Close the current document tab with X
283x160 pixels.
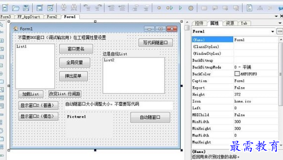pos(281,16)
